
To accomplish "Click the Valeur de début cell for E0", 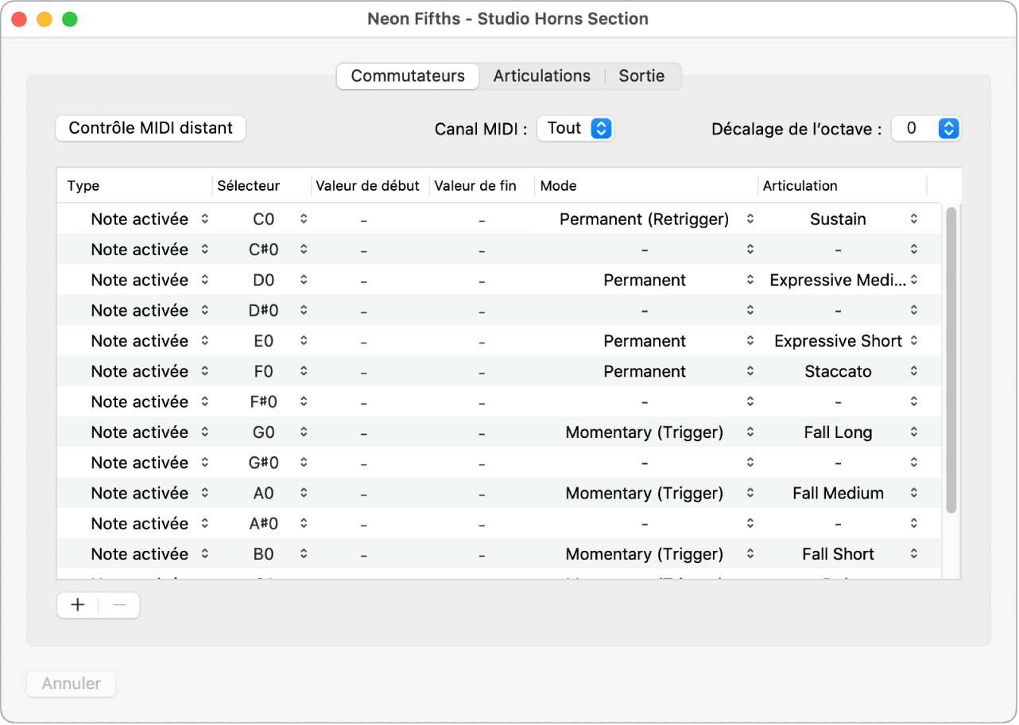I will tap(363, 341).
